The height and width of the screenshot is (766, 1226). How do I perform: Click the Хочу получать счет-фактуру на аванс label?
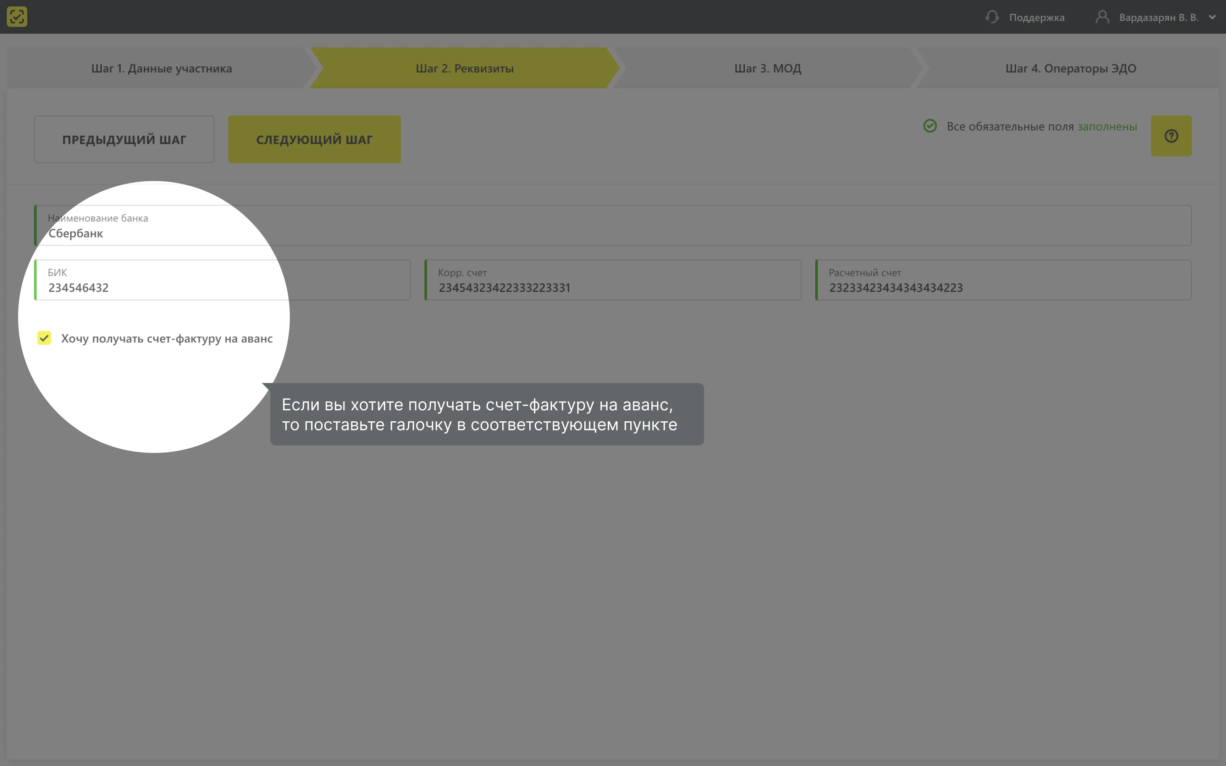[167, 338]
